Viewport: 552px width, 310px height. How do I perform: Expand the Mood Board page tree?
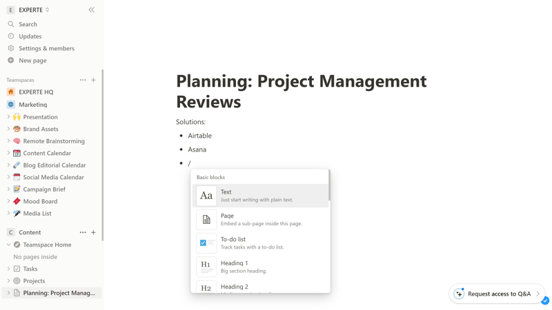8,201
